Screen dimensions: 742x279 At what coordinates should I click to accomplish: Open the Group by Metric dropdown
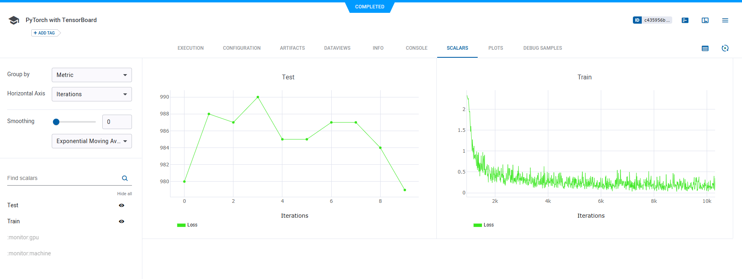pyautogui.click(x=91, y=75)
